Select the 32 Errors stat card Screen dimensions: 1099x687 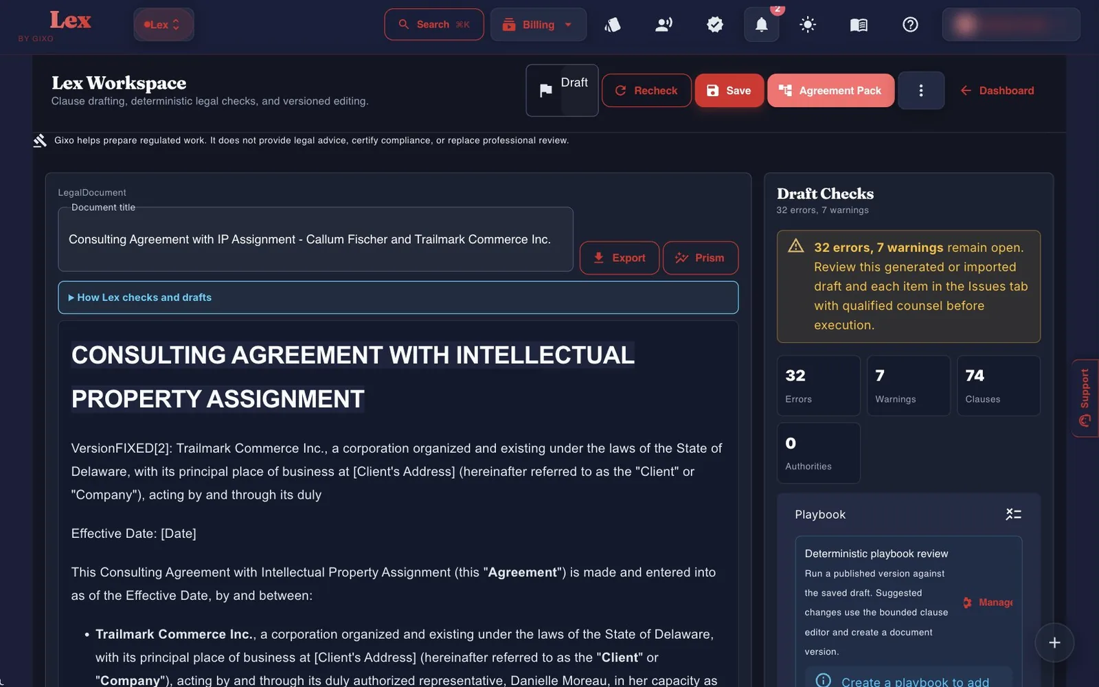pyautogui.click(x=818, y=385)
